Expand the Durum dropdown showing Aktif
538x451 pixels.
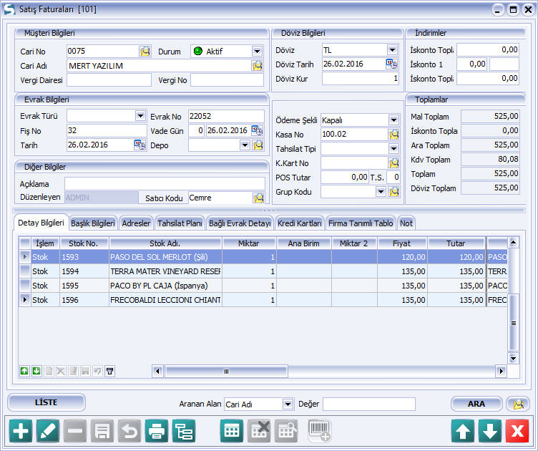point(257,51)
